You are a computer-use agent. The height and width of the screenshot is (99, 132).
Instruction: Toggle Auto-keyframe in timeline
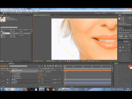58,66
